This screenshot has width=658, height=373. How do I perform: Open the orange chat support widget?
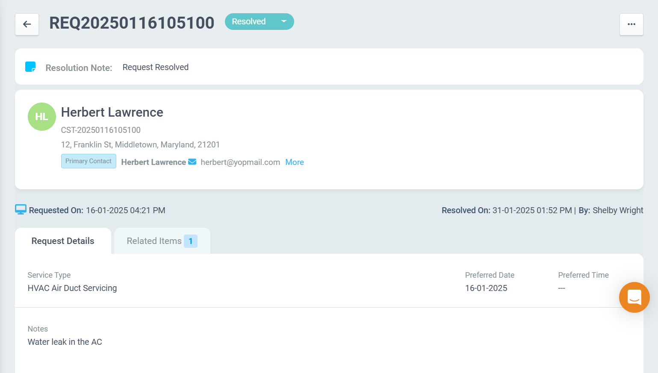[634, 297]
